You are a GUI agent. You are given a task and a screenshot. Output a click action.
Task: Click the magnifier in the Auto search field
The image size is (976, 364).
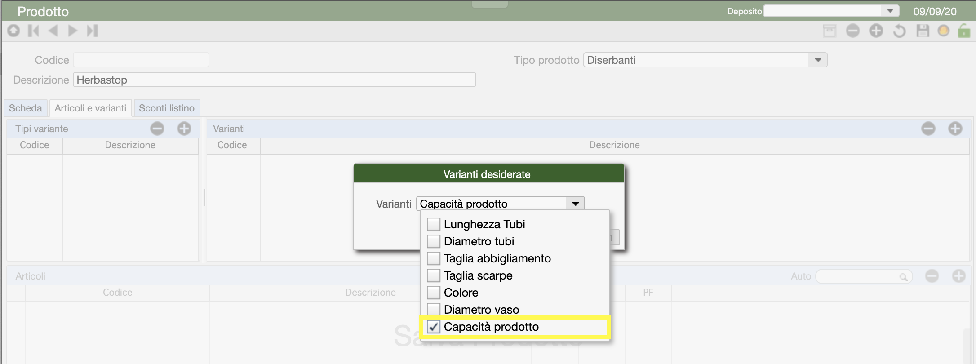[x=903, y=277]
